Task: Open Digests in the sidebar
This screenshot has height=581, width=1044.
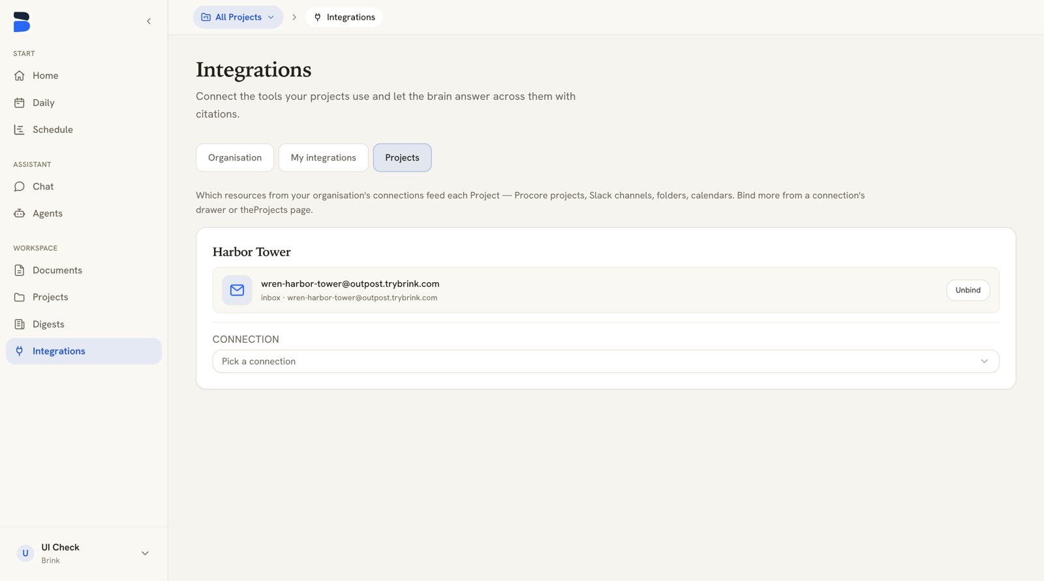Action: click(x=84, y=324)
